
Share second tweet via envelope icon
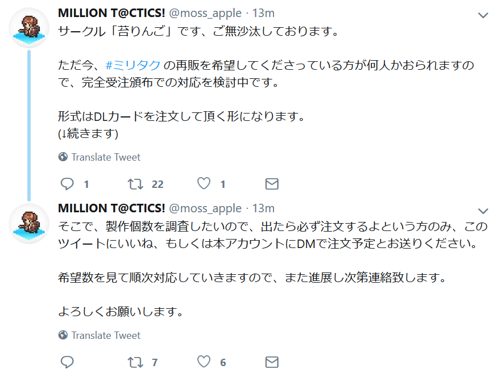pyautogui.click(x=272, y=362)
